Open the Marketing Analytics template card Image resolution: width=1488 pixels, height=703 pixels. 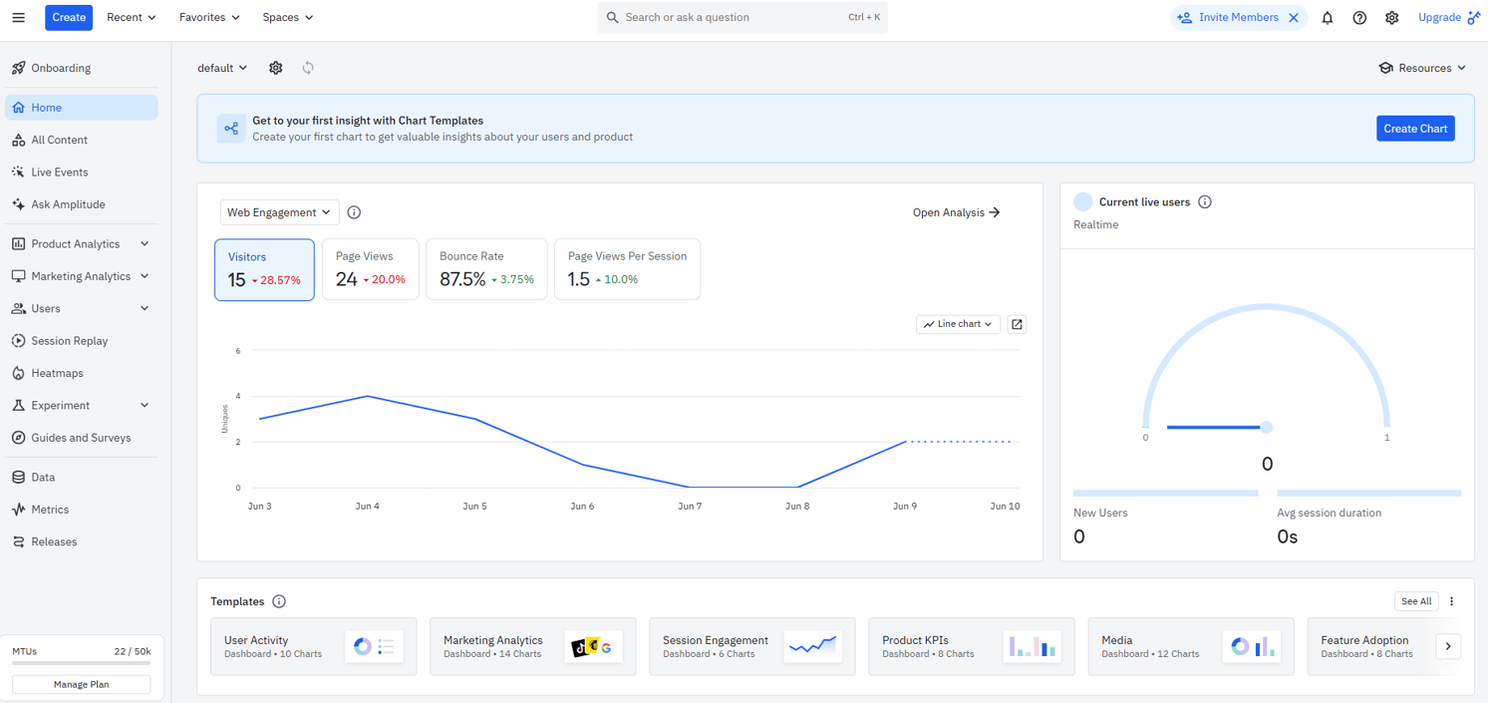point(532,647)
